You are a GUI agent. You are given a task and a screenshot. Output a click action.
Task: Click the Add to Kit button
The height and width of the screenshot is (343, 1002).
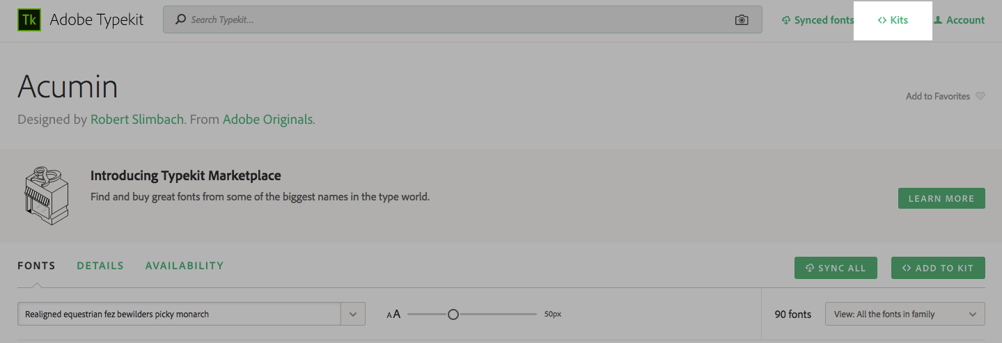pyautogui.click(x=938, y=268)
